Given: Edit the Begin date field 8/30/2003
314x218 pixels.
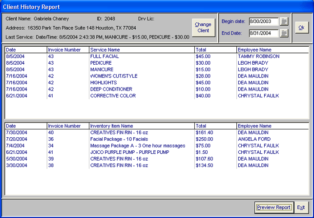Looking at the screenshot, I should pos(264,21).
